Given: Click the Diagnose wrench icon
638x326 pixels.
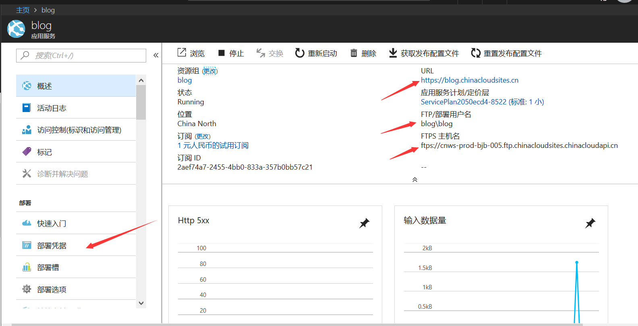Looking at the screenshot, I should (x=27, y=173).
